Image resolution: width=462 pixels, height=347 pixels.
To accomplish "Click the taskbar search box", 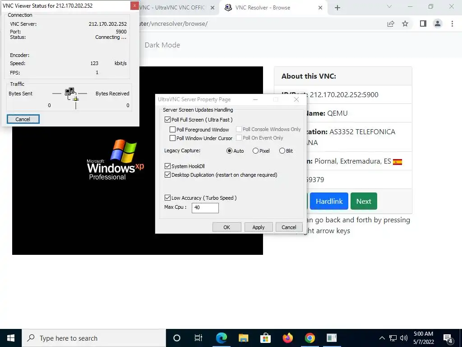I will [x=94, y=338].
